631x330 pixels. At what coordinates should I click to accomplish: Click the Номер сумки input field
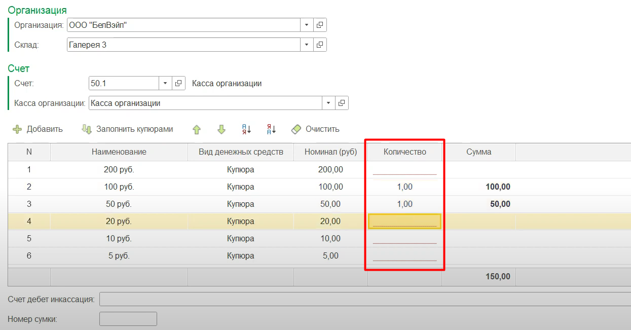coord(128,319)
